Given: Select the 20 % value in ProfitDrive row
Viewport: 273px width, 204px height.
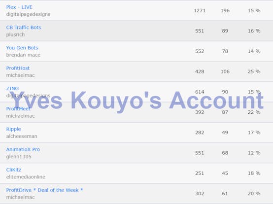Looking at the screenshot, I should [x=254, y=194].
